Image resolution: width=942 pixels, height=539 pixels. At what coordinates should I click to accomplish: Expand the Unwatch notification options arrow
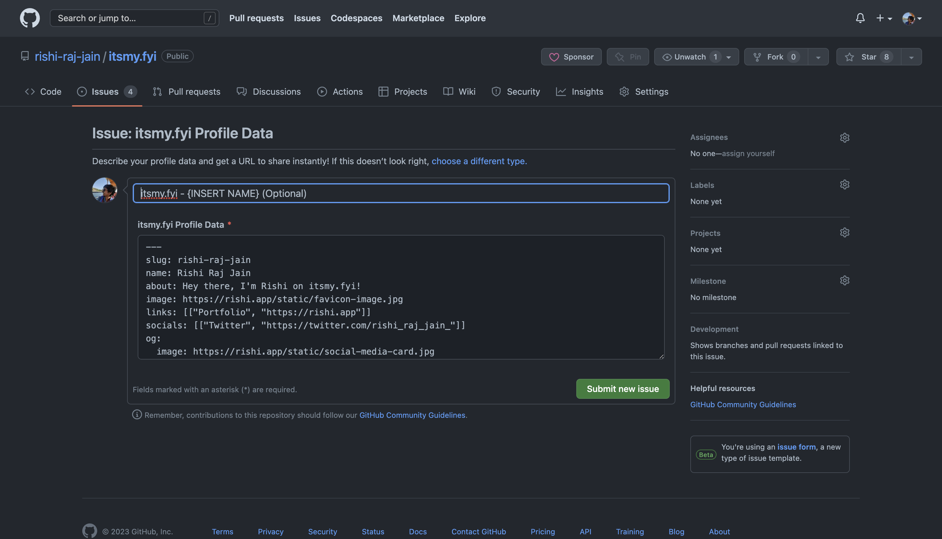point(728,57)
